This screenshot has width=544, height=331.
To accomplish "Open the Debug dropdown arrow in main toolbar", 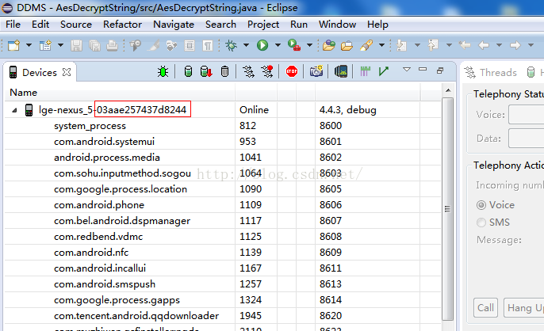I will click(x=246, y=45).
